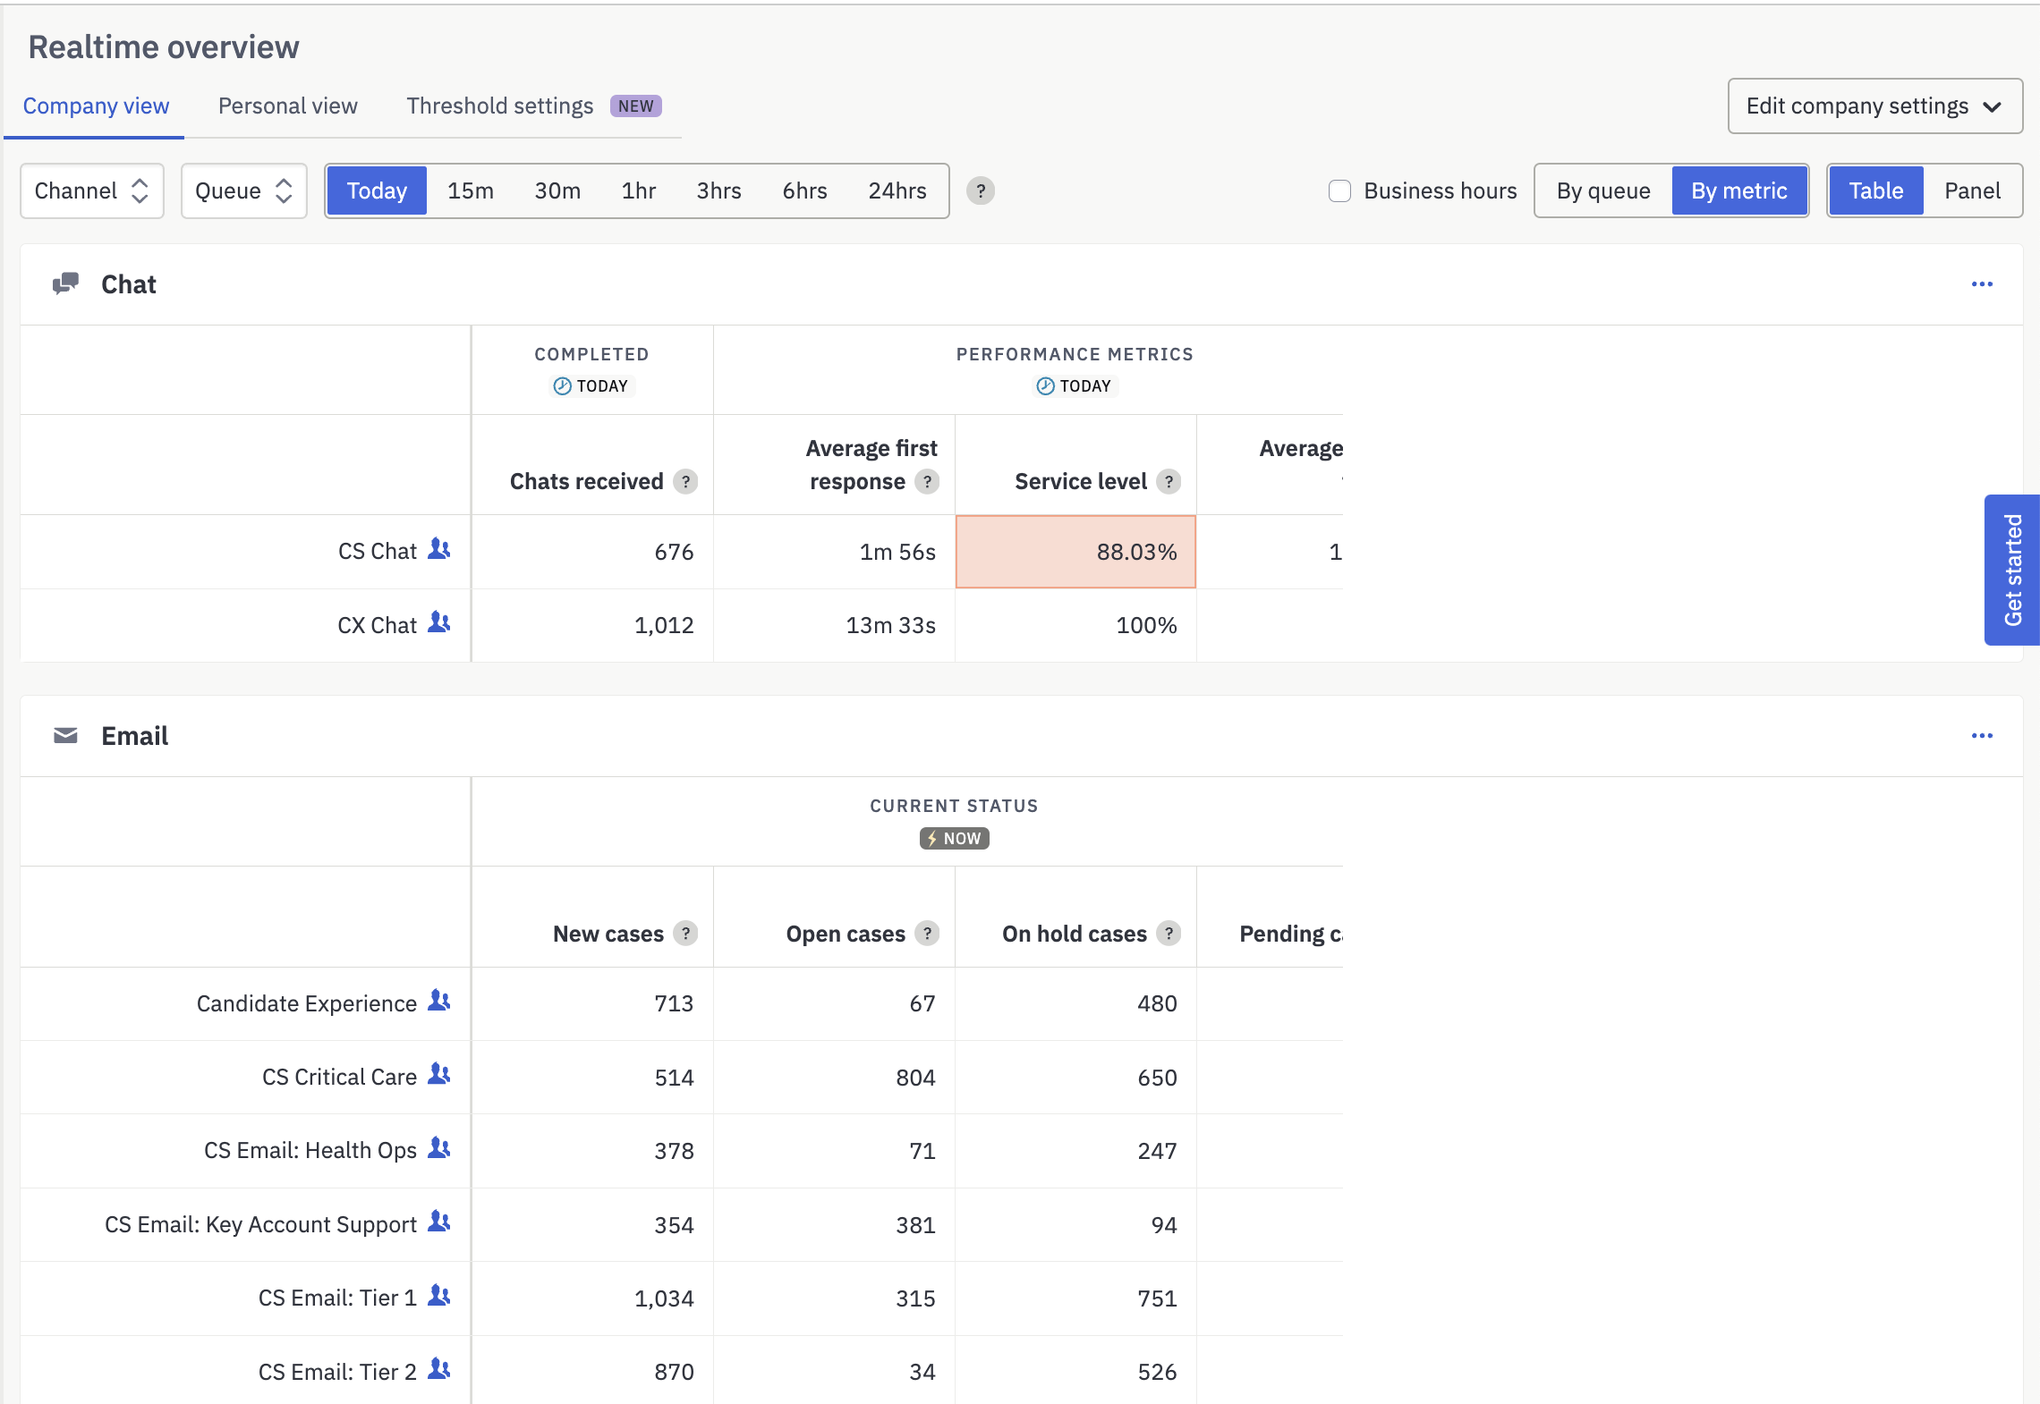Click the CS Email: Tier 2 queue name
Screen dimensions: 2040x1404
337,1372
